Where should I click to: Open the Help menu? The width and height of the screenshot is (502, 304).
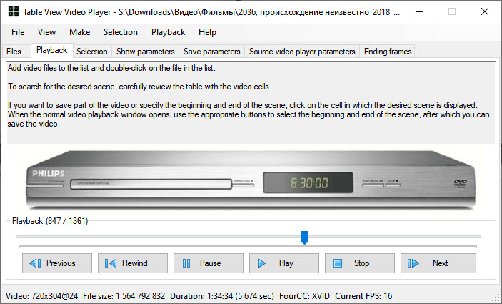tap(207, 32)
